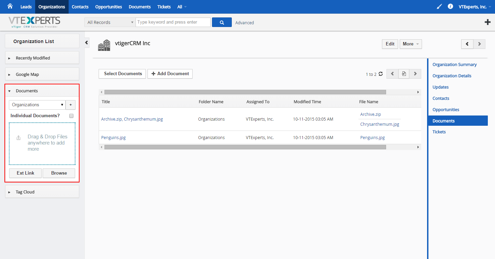
Task: Click Chrysanthemum.jpg in File Name column
Action: coord(380,124)
